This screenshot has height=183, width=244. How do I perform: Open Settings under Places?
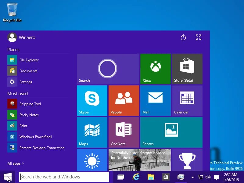(x=26, y=82)
